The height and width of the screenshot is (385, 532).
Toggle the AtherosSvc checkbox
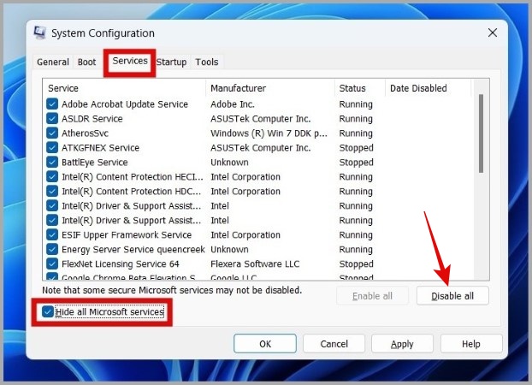pyautogui.click(x=52, y=133)
